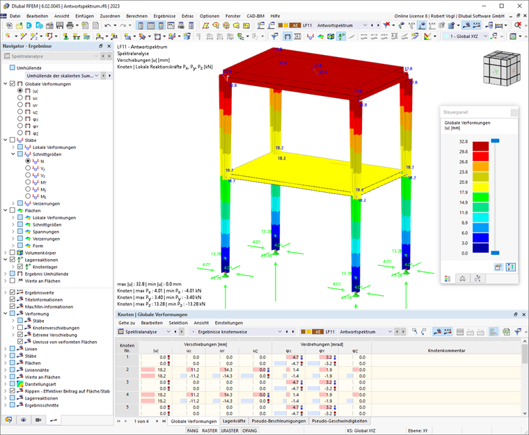Switch to the Pseudo-Beschleunigungen tab
529x435 pixels.
point(278,421)
